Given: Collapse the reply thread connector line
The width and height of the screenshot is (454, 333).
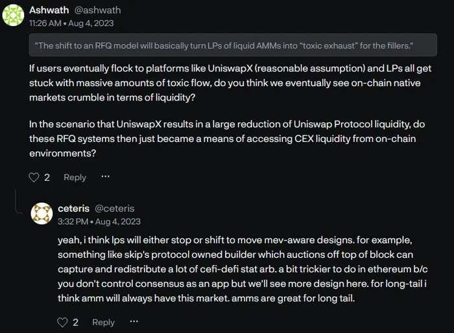Looking at the screenshot, I should point(17,201).
